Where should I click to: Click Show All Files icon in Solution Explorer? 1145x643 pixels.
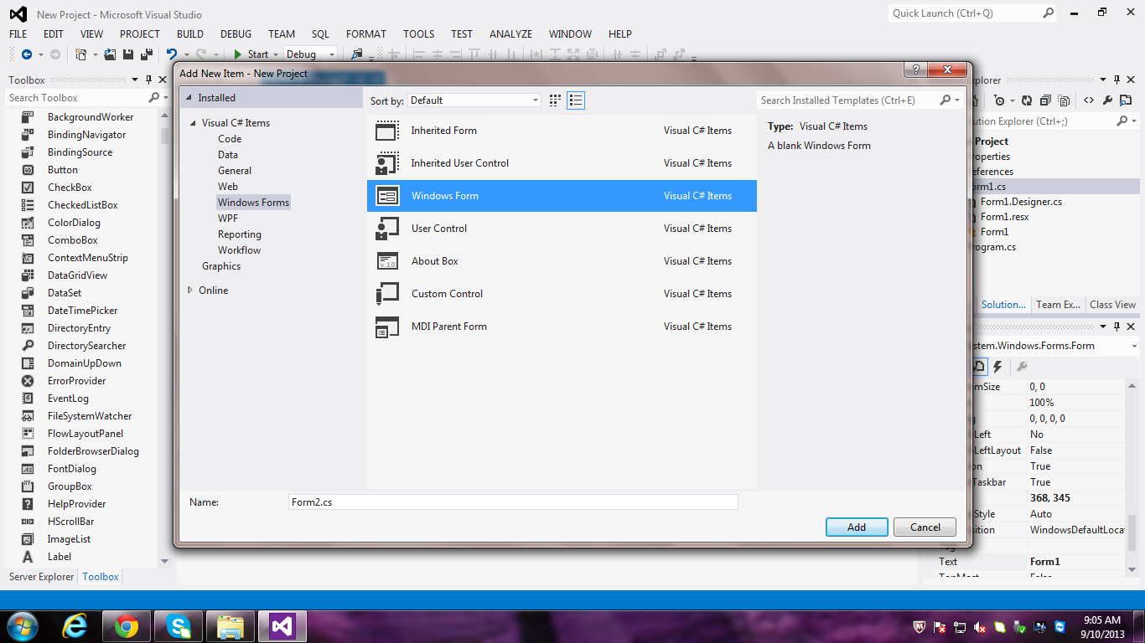1065,100
